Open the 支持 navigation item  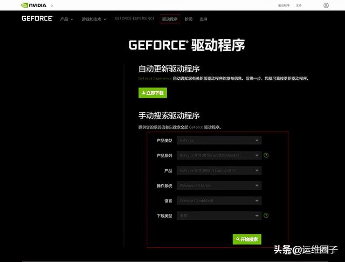click(x=203, y=19)
